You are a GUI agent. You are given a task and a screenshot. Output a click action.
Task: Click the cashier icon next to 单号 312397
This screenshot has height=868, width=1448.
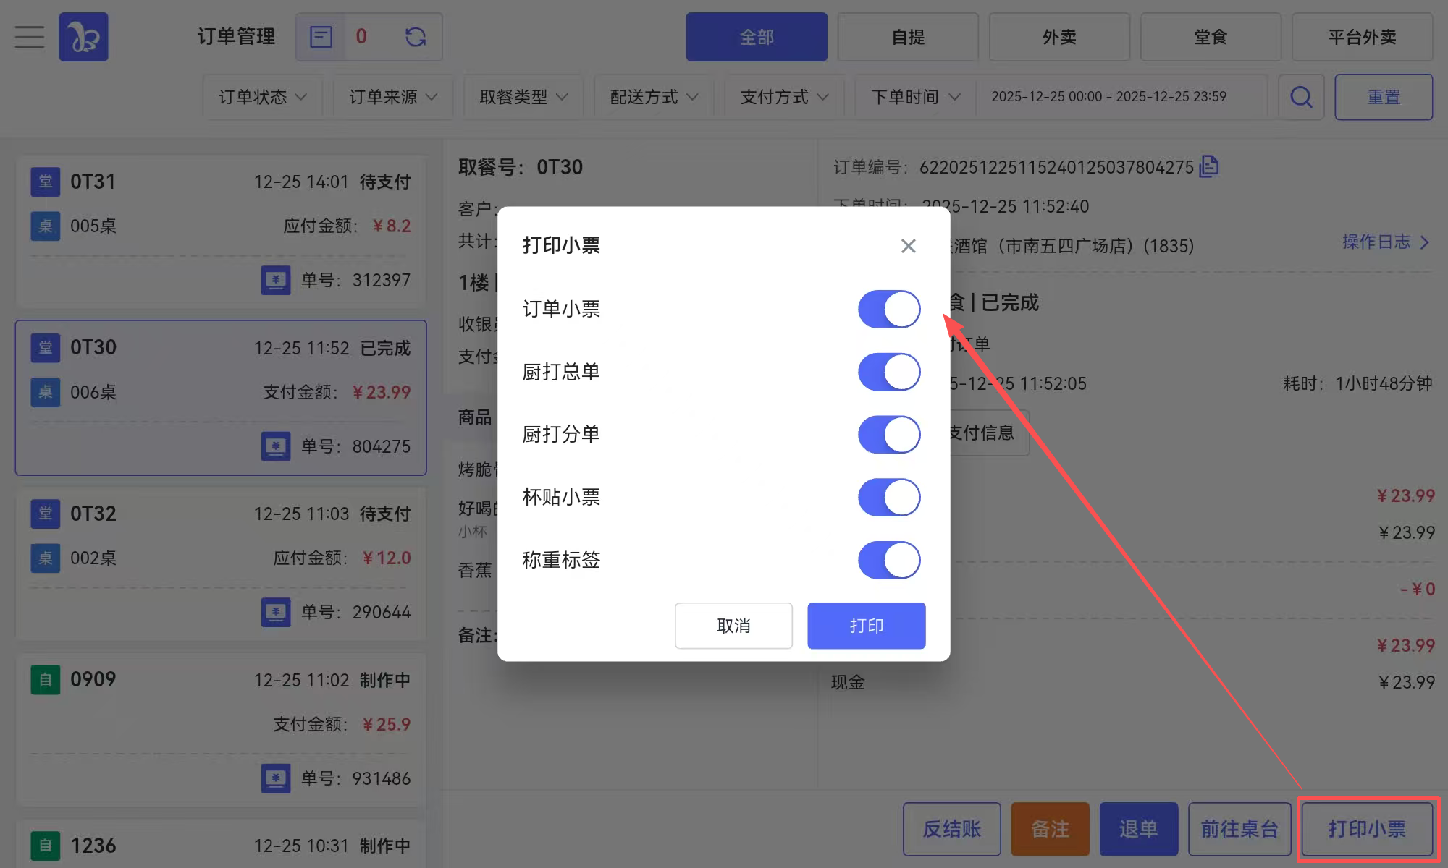276,280
